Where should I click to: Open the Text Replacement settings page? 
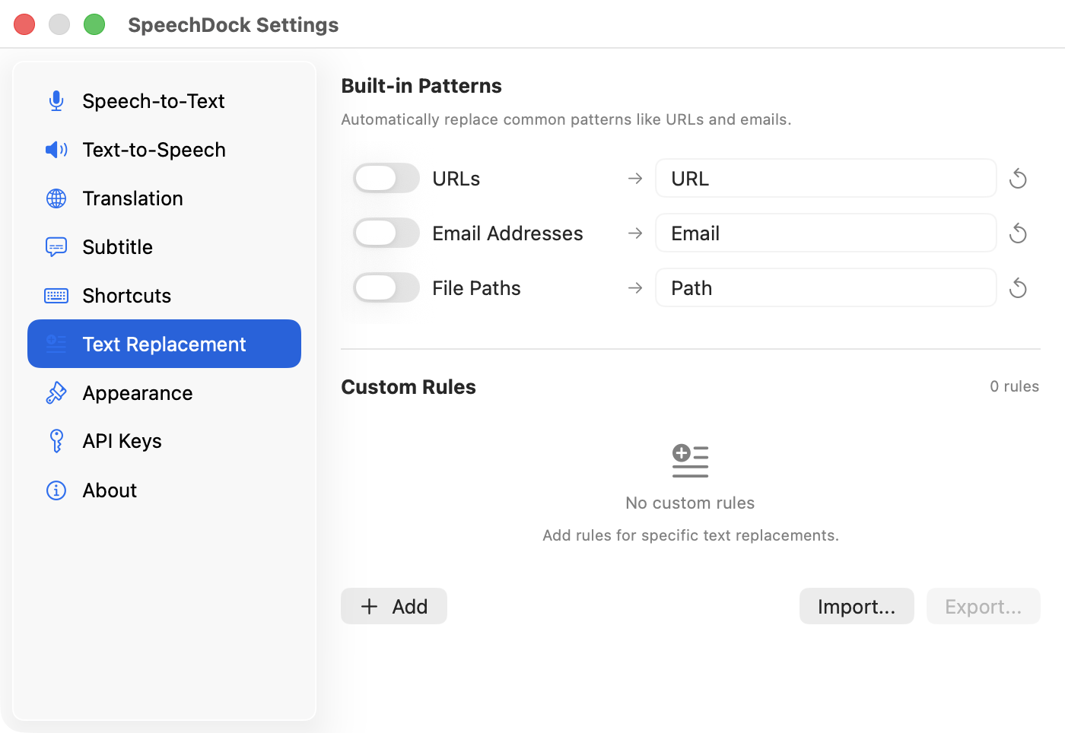(x=164, y=344)
